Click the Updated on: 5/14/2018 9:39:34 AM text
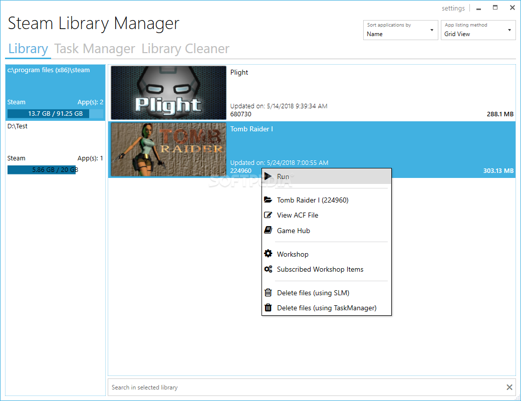The height and width of the screenshot is (401, 521). coord(279,106)
